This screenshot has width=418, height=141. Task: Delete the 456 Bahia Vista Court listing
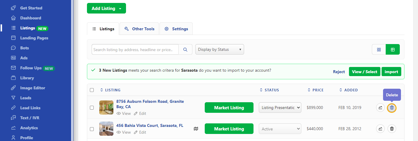click(x=392, y=129)
